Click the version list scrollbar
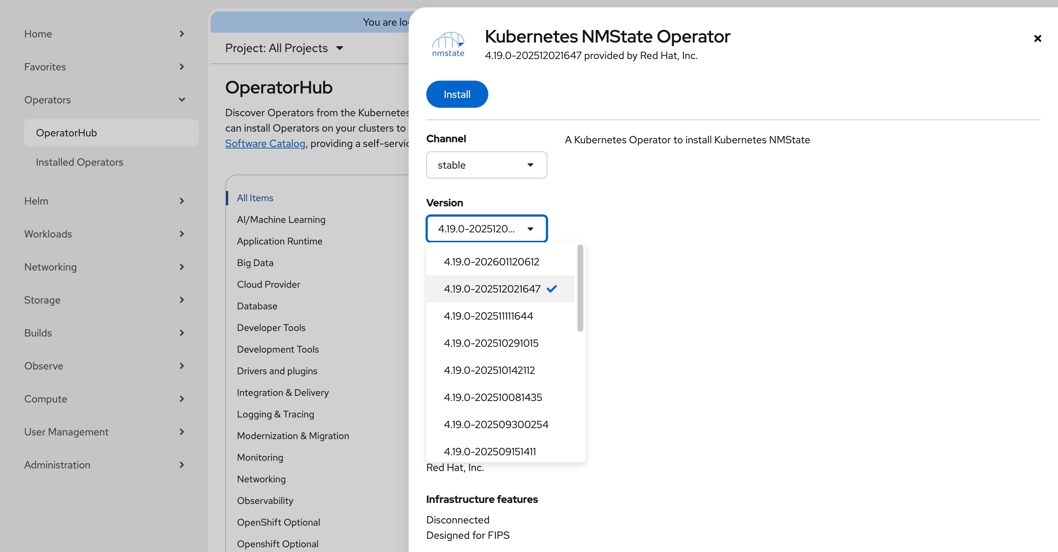 580,288
